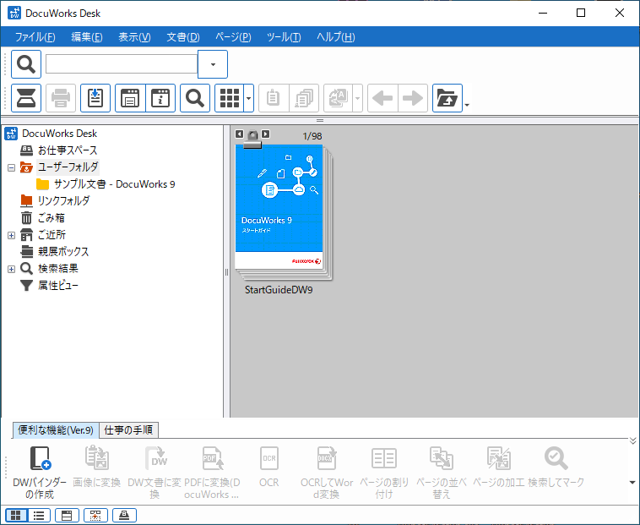Viewport: 640px width, 525px height.
Task: Open the ヘルプ(H) menu
Action: tap(335, 37)
